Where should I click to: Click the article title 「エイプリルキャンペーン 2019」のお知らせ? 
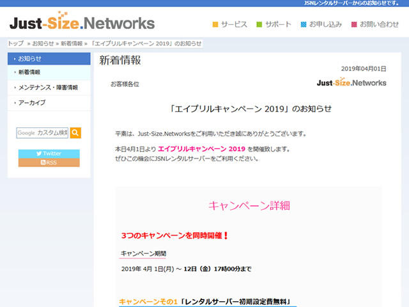[250, 109]
